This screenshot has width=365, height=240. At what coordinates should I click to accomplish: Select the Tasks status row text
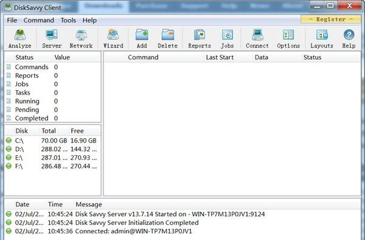click(23, 93)
